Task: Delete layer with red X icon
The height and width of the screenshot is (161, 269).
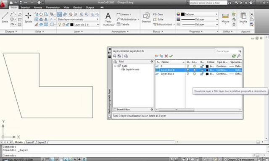Action: (x=166, y=56)
